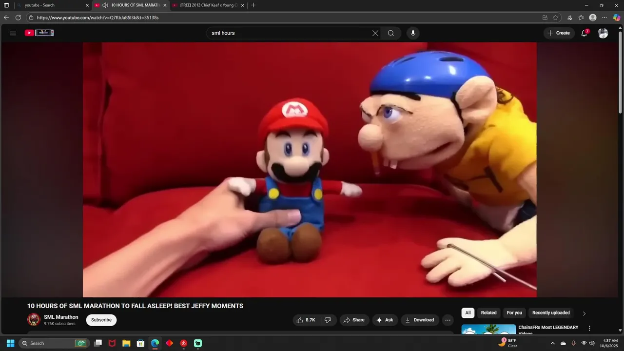This screenshot has height=351, width=624.
Task: Show hidden system tray icons
Action: coord(552,343)
